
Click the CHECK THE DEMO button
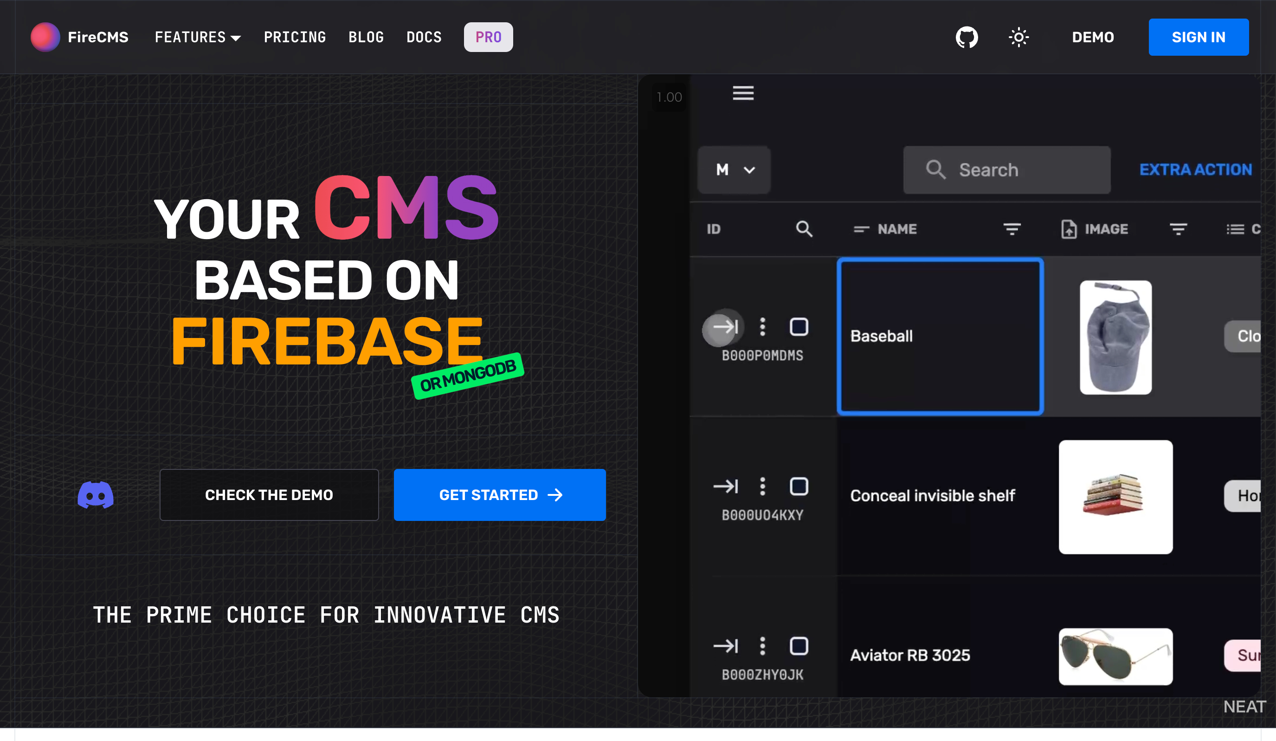pos(269,495)
